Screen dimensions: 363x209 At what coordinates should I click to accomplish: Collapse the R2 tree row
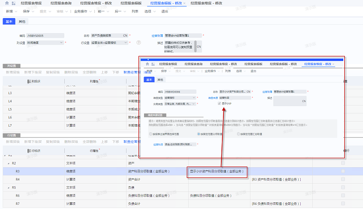pyautogui.click(x=7, y=162)
